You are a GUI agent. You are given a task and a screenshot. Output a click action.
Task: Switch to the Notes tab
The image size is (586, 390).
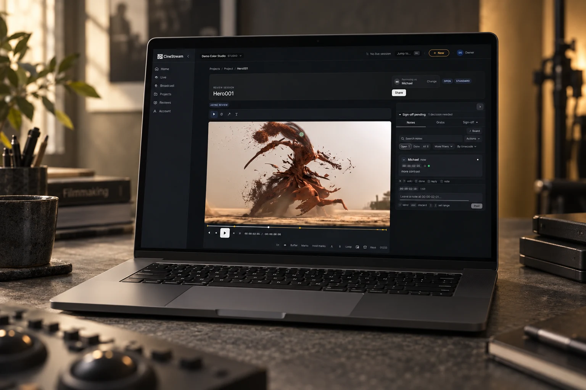[x=411, y=123]
